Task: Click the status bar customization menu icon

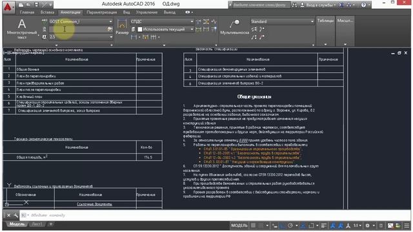Action: 407,226
